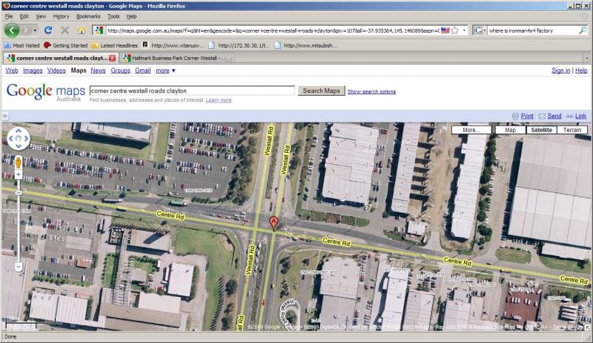Open the search engine selector dropdown
This screenshot has width=593, height=343.
[480, 30]
